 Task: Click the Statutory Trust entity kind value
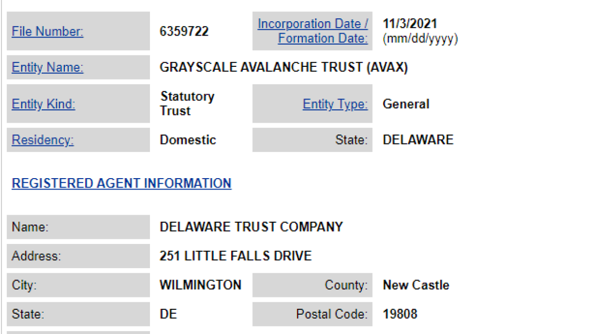187,103
